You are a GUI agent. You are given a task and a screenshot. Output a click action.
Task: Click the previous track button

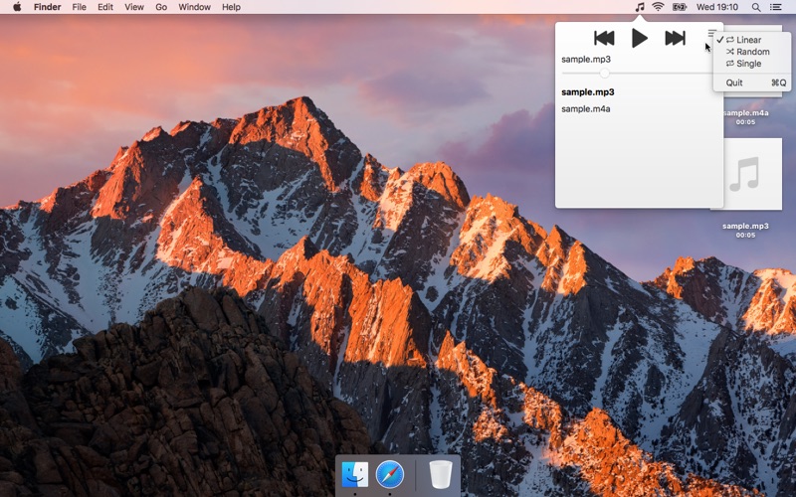pos(604,38)
